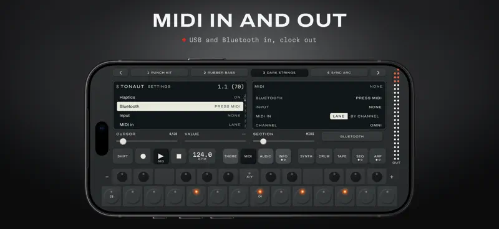Select the MIDI in LANE settings row
The width and height of the screenshot is (499, 229).
180,124
